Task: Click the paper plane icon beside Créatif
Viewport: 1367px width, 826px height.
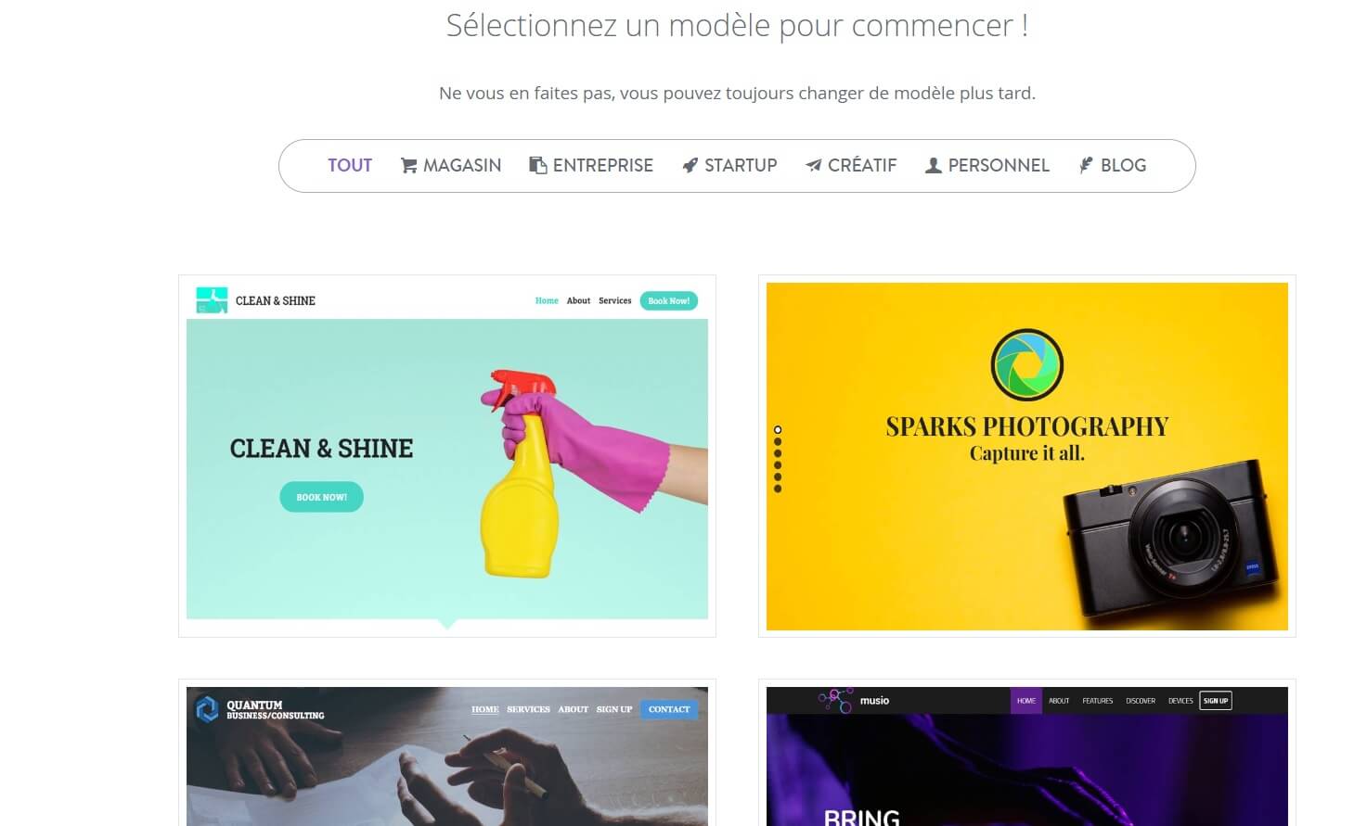Action: point(813,165)
